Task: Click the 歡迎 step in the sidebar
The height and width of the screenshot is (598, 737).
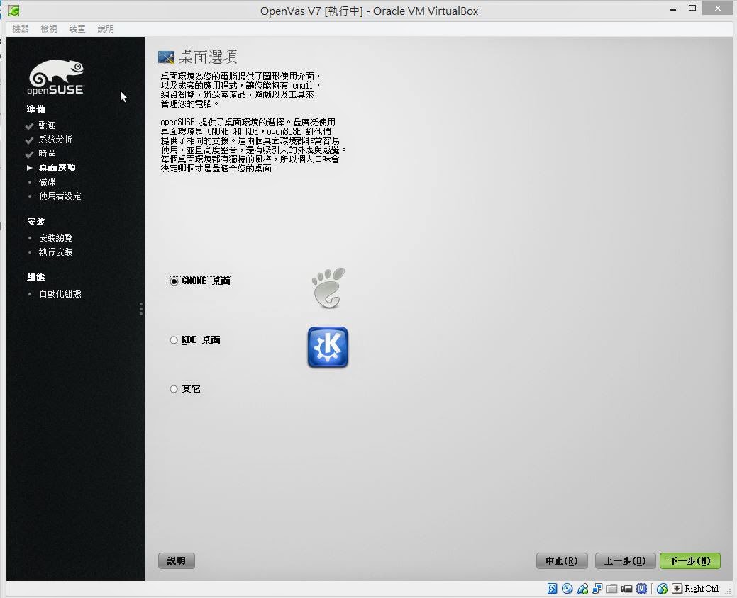Action: coord(47,125)
